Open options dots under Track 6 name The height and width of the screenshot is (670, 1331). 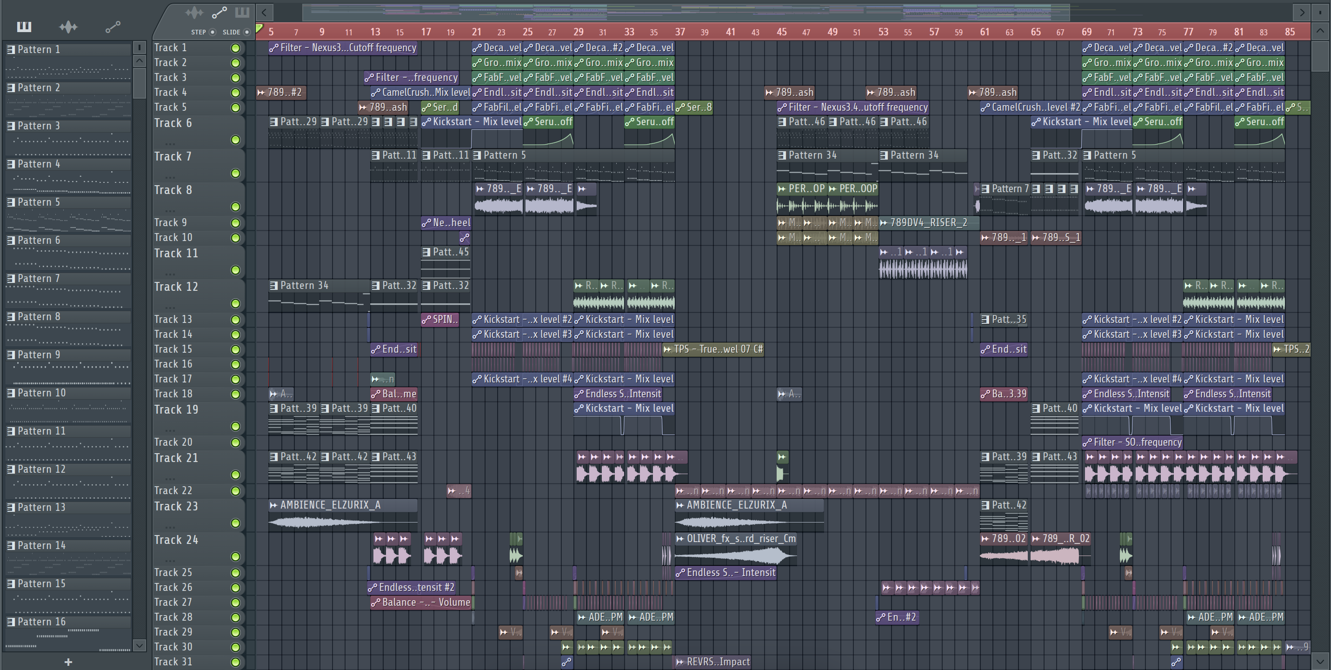pyautogui.click(x=170, y=144)
